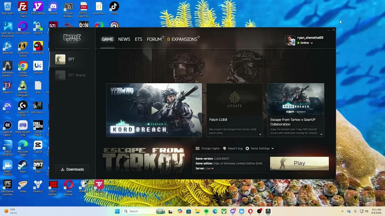Click the Edge of Darkness edition text
The image size is (385, 216).
coord(238,163)
